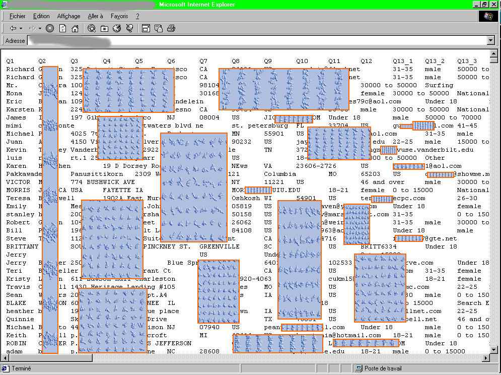Open the Edition menu
Image resolution: width=501 pixels, height=375 pixels.
[41, 16]
